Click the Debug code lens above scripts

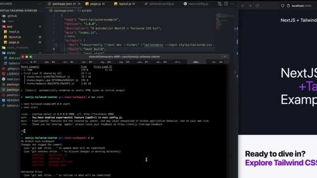point(70,36)
